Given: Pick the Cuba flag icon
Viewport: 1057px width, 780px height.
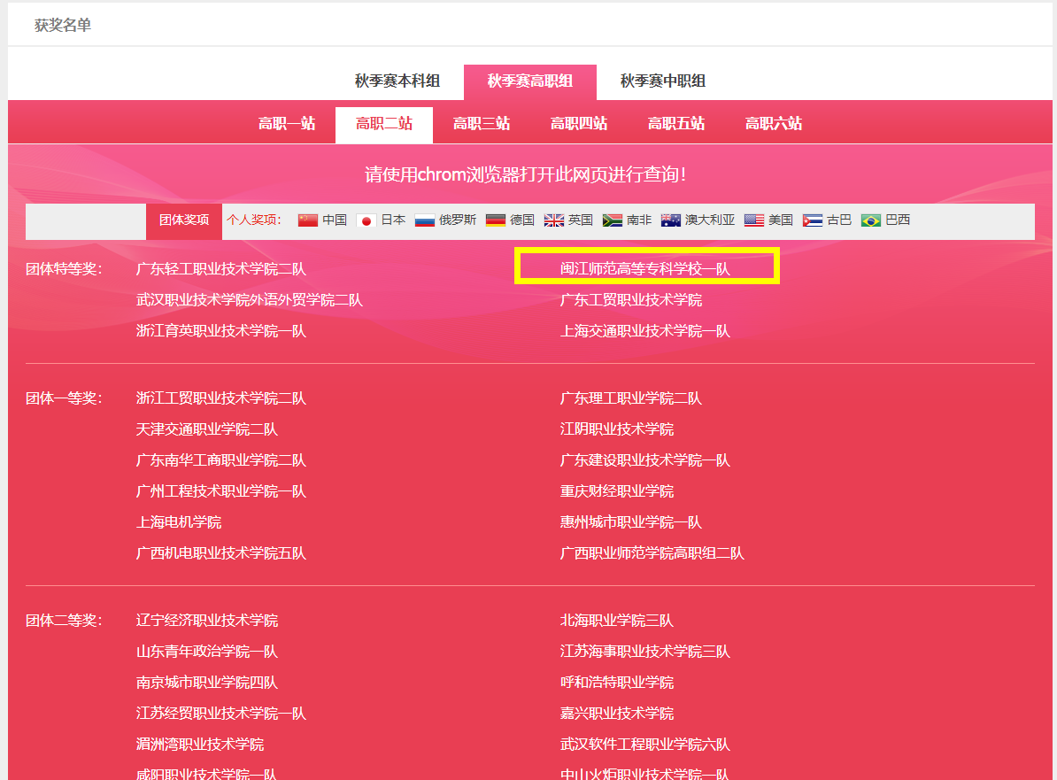Looking at the screenshot, I should 812,220.
